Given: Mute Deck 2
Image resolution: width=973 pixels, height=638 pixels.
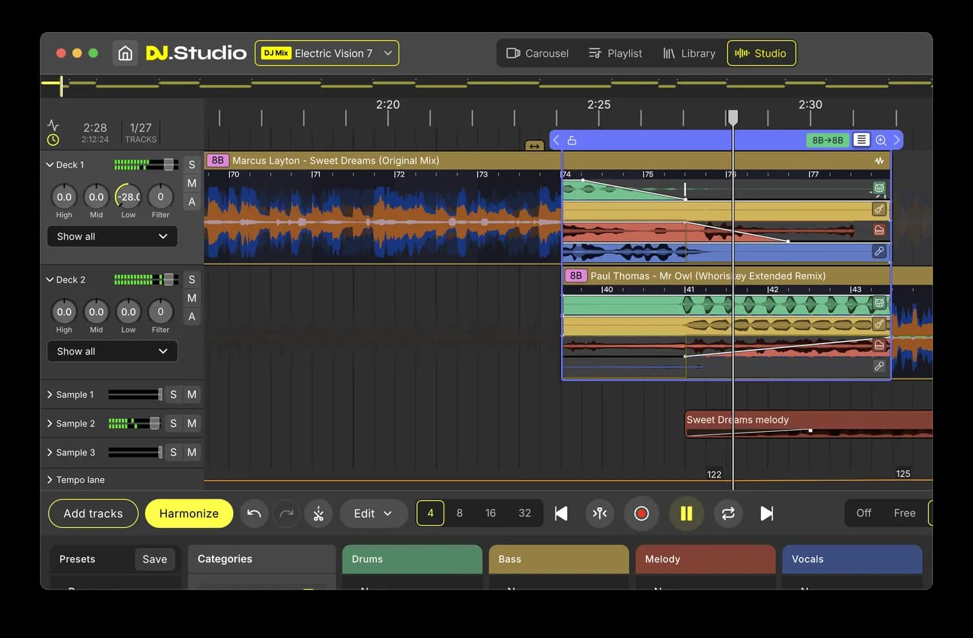Looking at the screenshot, I should point(192,298).
